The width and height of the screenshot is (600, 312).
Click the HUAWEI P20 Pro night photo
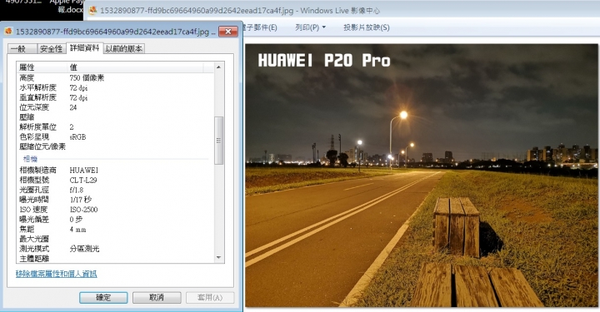422,176
